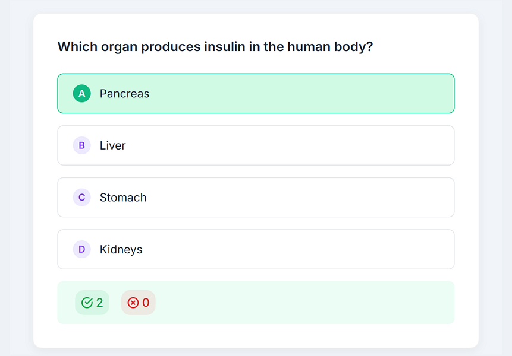Image resolution: width=512 pixels, height=356 pixels.
Task: Click the purple letter B badge
Action: pyautogui.click(x=82, y=145)
